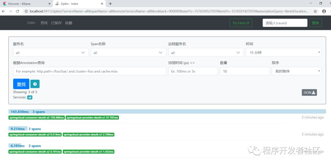331x165 pixels.
Task: Click the 数量 field showing 10
Action: point(245,71)
